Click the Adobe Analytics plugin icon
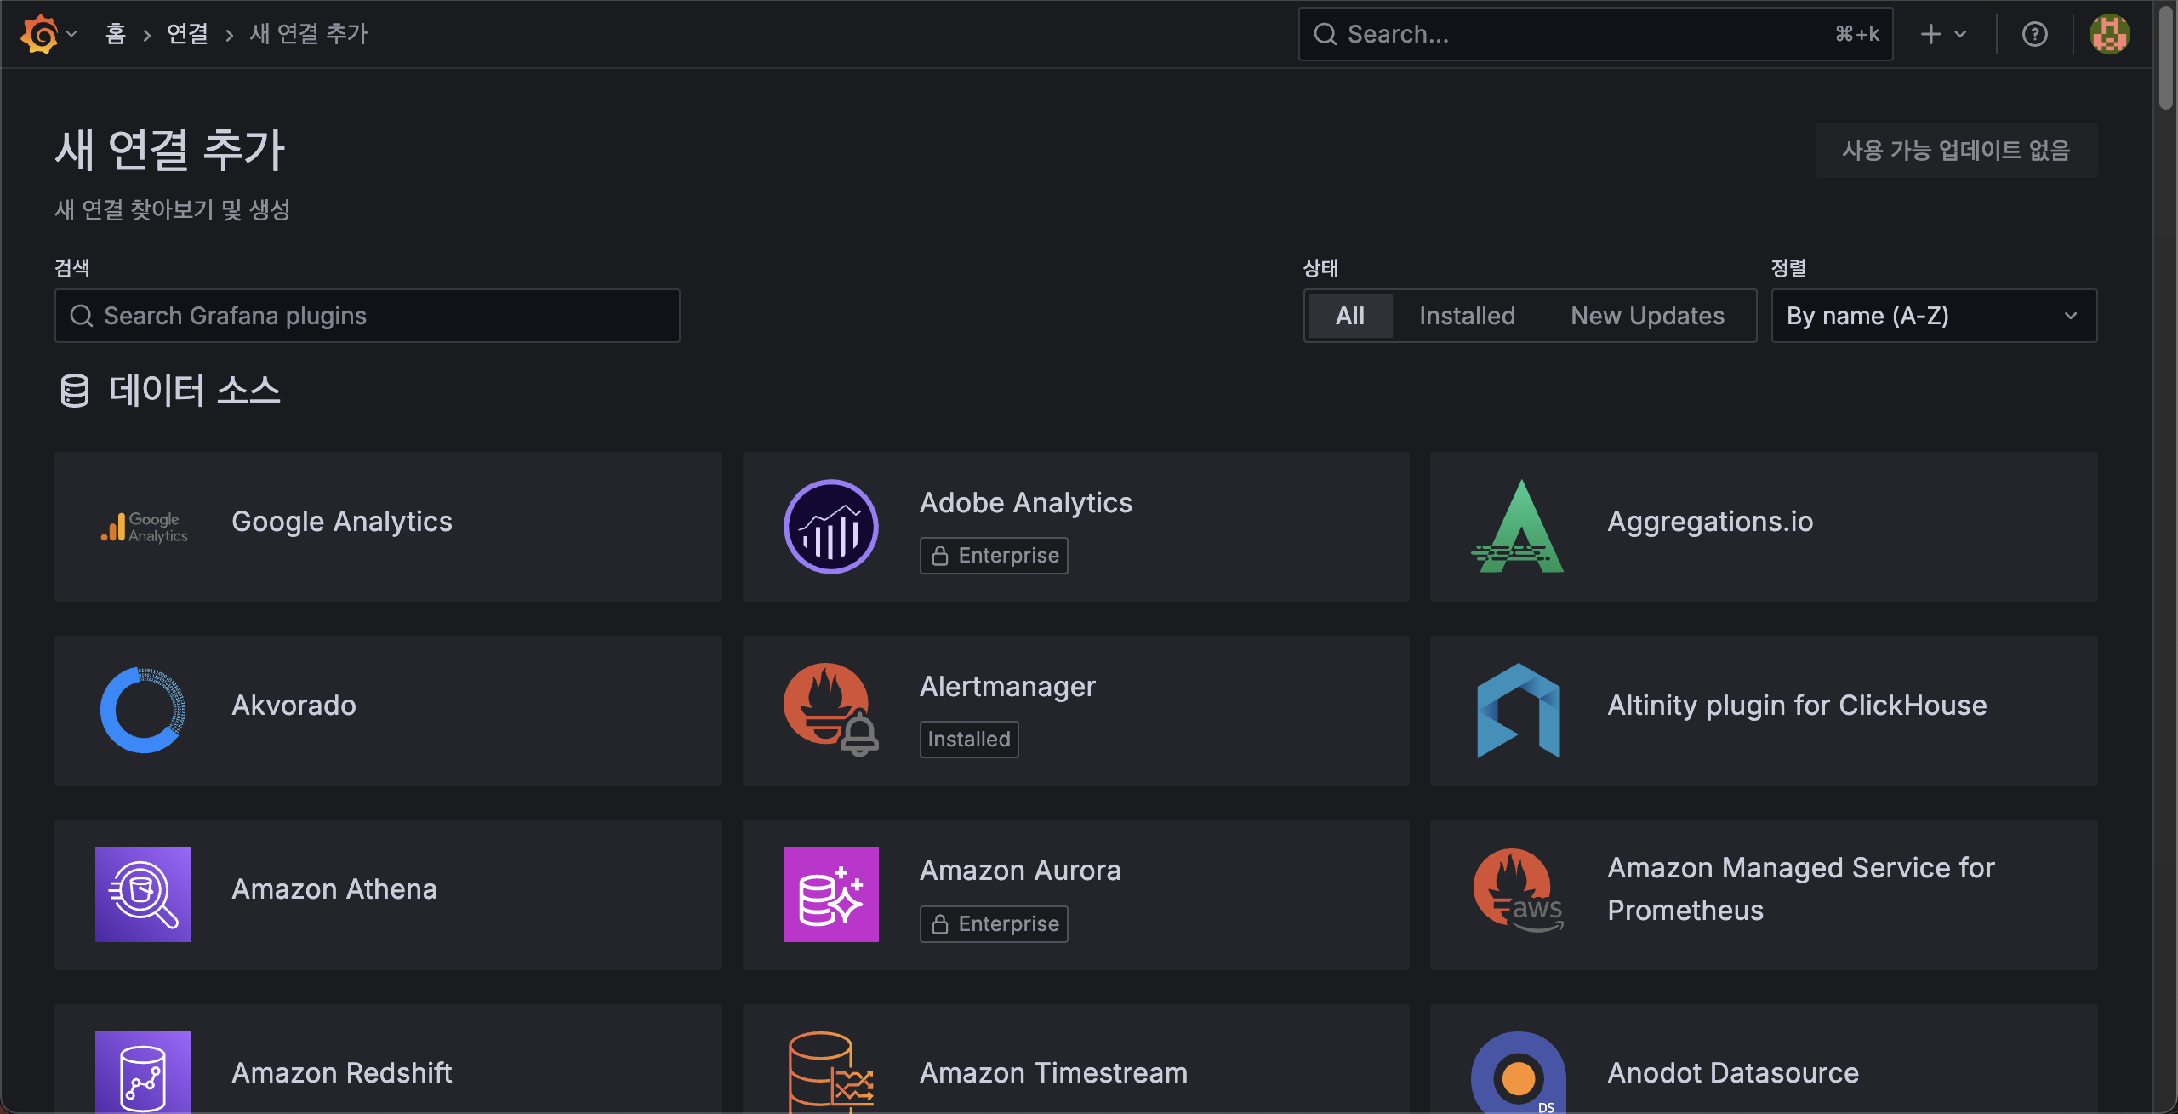2178x1114 pixels. pos(830,527)
